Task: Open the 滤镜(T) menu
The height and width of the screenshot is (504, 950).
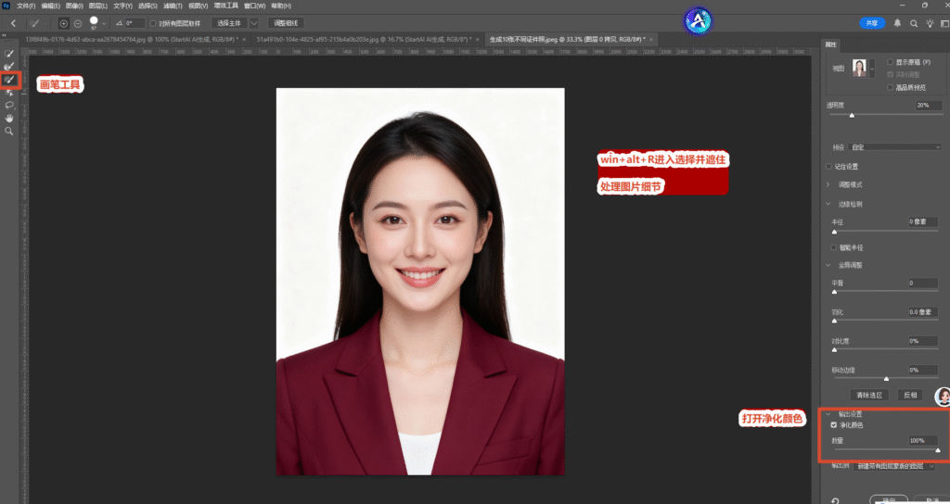Action: (x=173, y=6)
